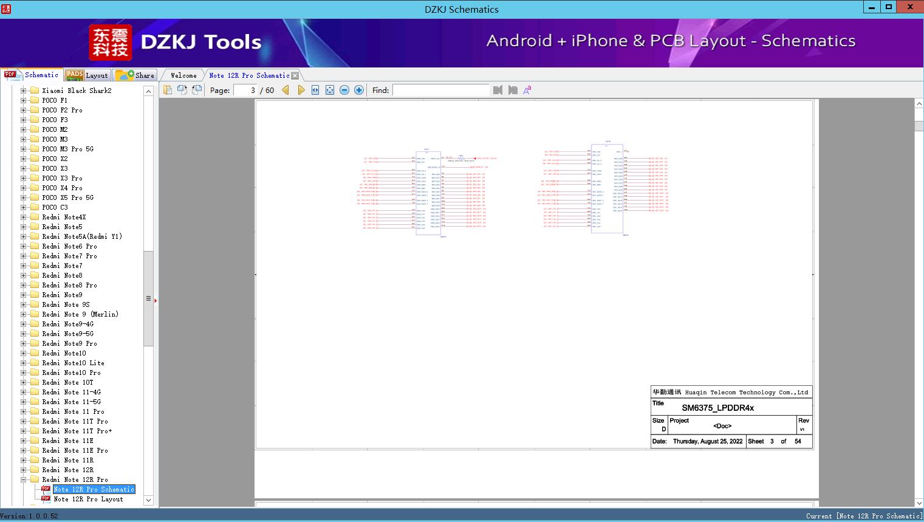The width and height of the screenshot is (924, 522).
Task: Click the document vertical scrollbar thumb
Action: 919,126
